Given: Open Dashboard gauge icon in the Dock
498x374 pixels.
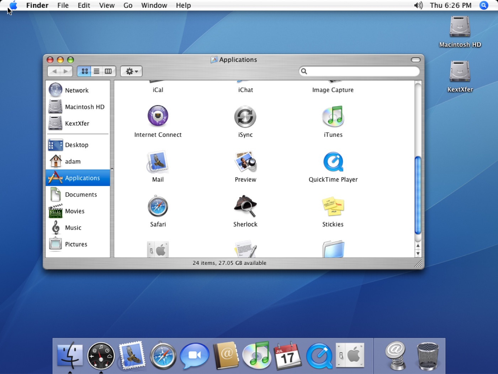Looking at the screenshot, I should pyautogui.click(x=101, y=356).
